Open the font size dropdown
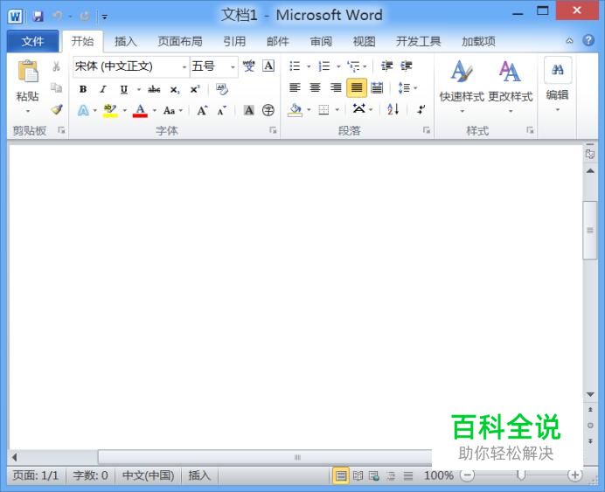Viewport: 605px width, 492px height. pyautogui.click(x=233, y=66)
